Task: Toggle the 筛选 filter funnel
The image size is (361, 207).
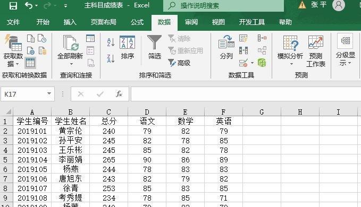Action: click(155, 47)
